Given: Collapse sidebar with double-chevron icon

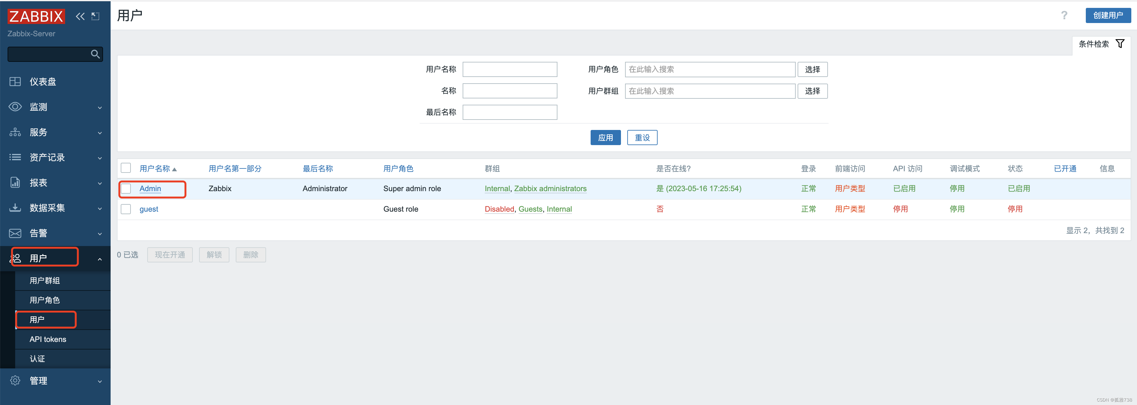Looking at the screenshot, I should tap(80, 16).
